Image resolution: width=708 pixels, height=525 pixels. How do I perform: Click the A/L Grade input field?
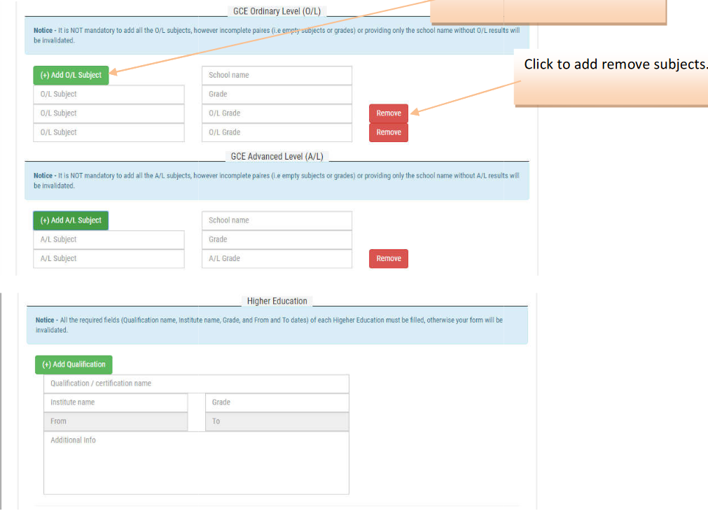(x=277, y=259)
